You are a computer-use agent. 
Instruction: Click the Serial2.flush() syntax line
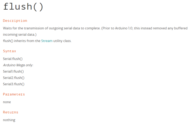point(13,78)
